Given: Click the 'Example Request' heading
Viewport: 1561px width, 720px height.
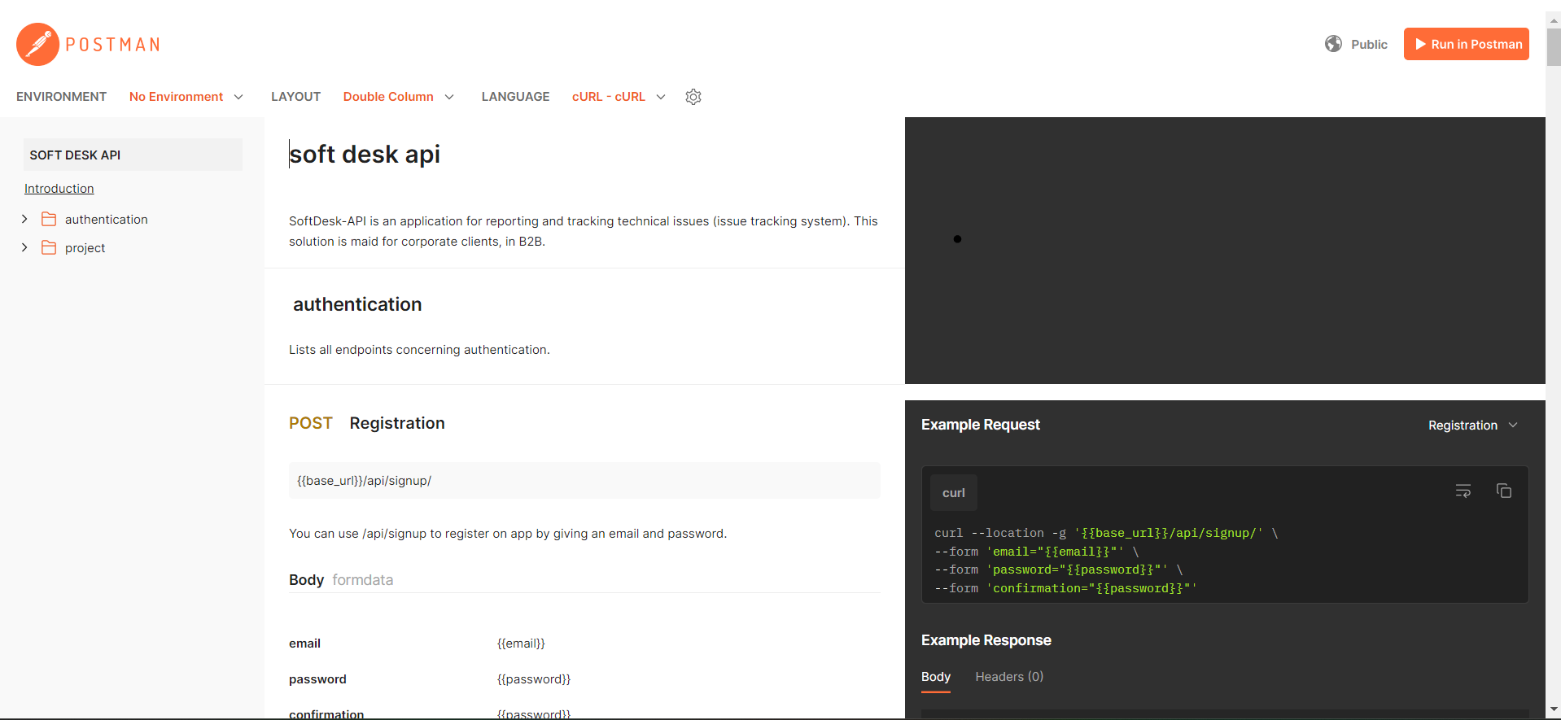Looking at the screenshot, I should tap(981, 425).
